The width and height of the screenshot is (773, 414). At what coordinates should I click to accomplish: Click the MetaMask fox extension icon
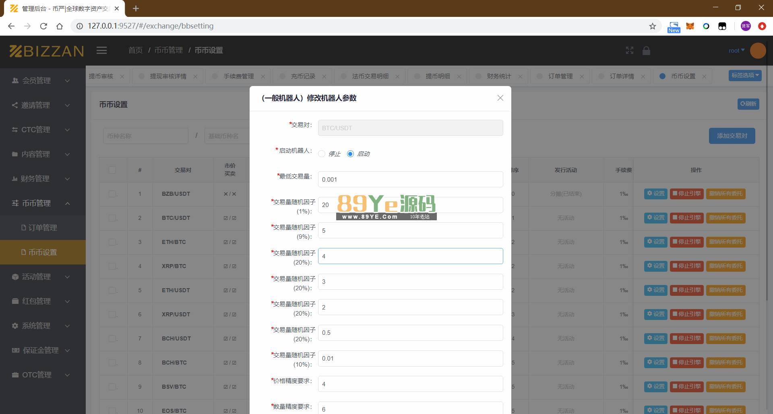(x=690, y=26)
